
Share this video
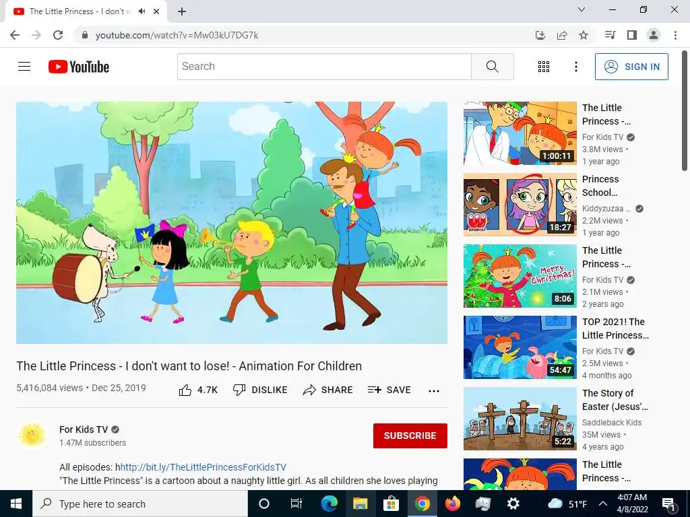328,390
